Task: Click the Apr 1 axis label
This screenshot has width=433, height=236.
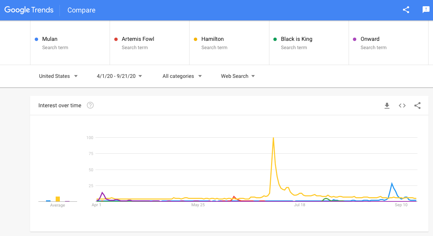Action: (96, 205)
